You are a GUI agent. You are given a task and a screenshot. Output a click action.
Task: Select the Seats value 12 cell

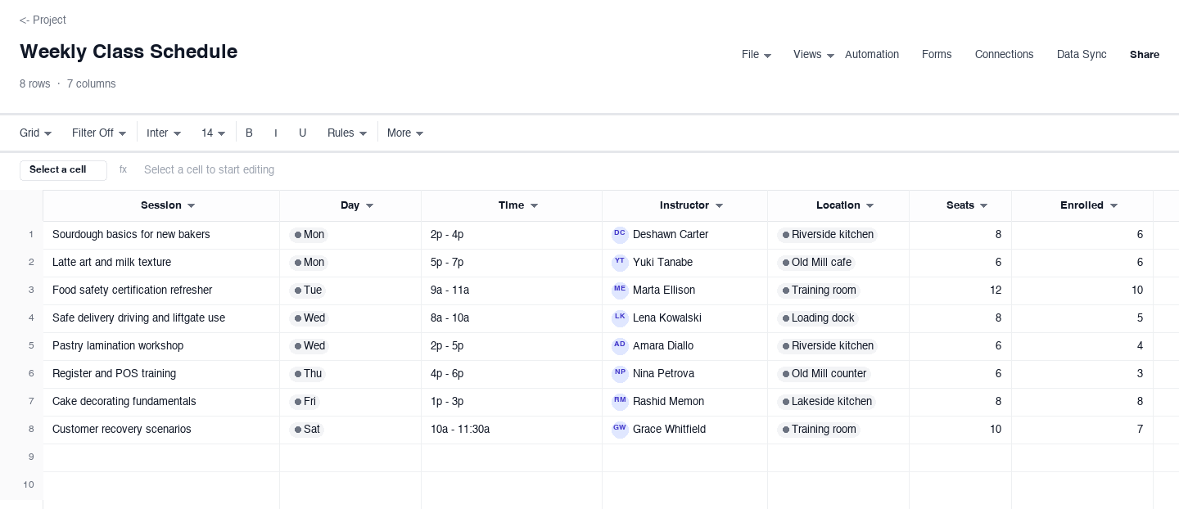(960, 291)
